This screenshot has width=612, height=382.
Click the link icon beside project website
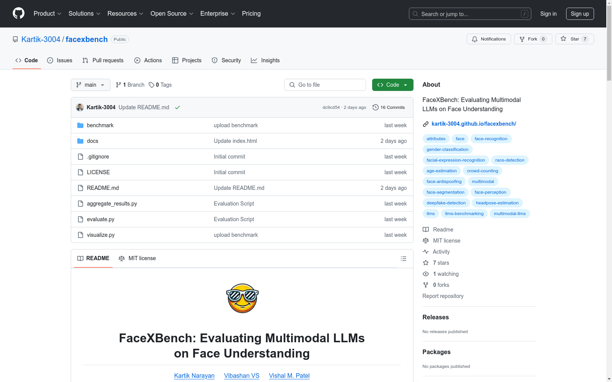click(426, 124)
